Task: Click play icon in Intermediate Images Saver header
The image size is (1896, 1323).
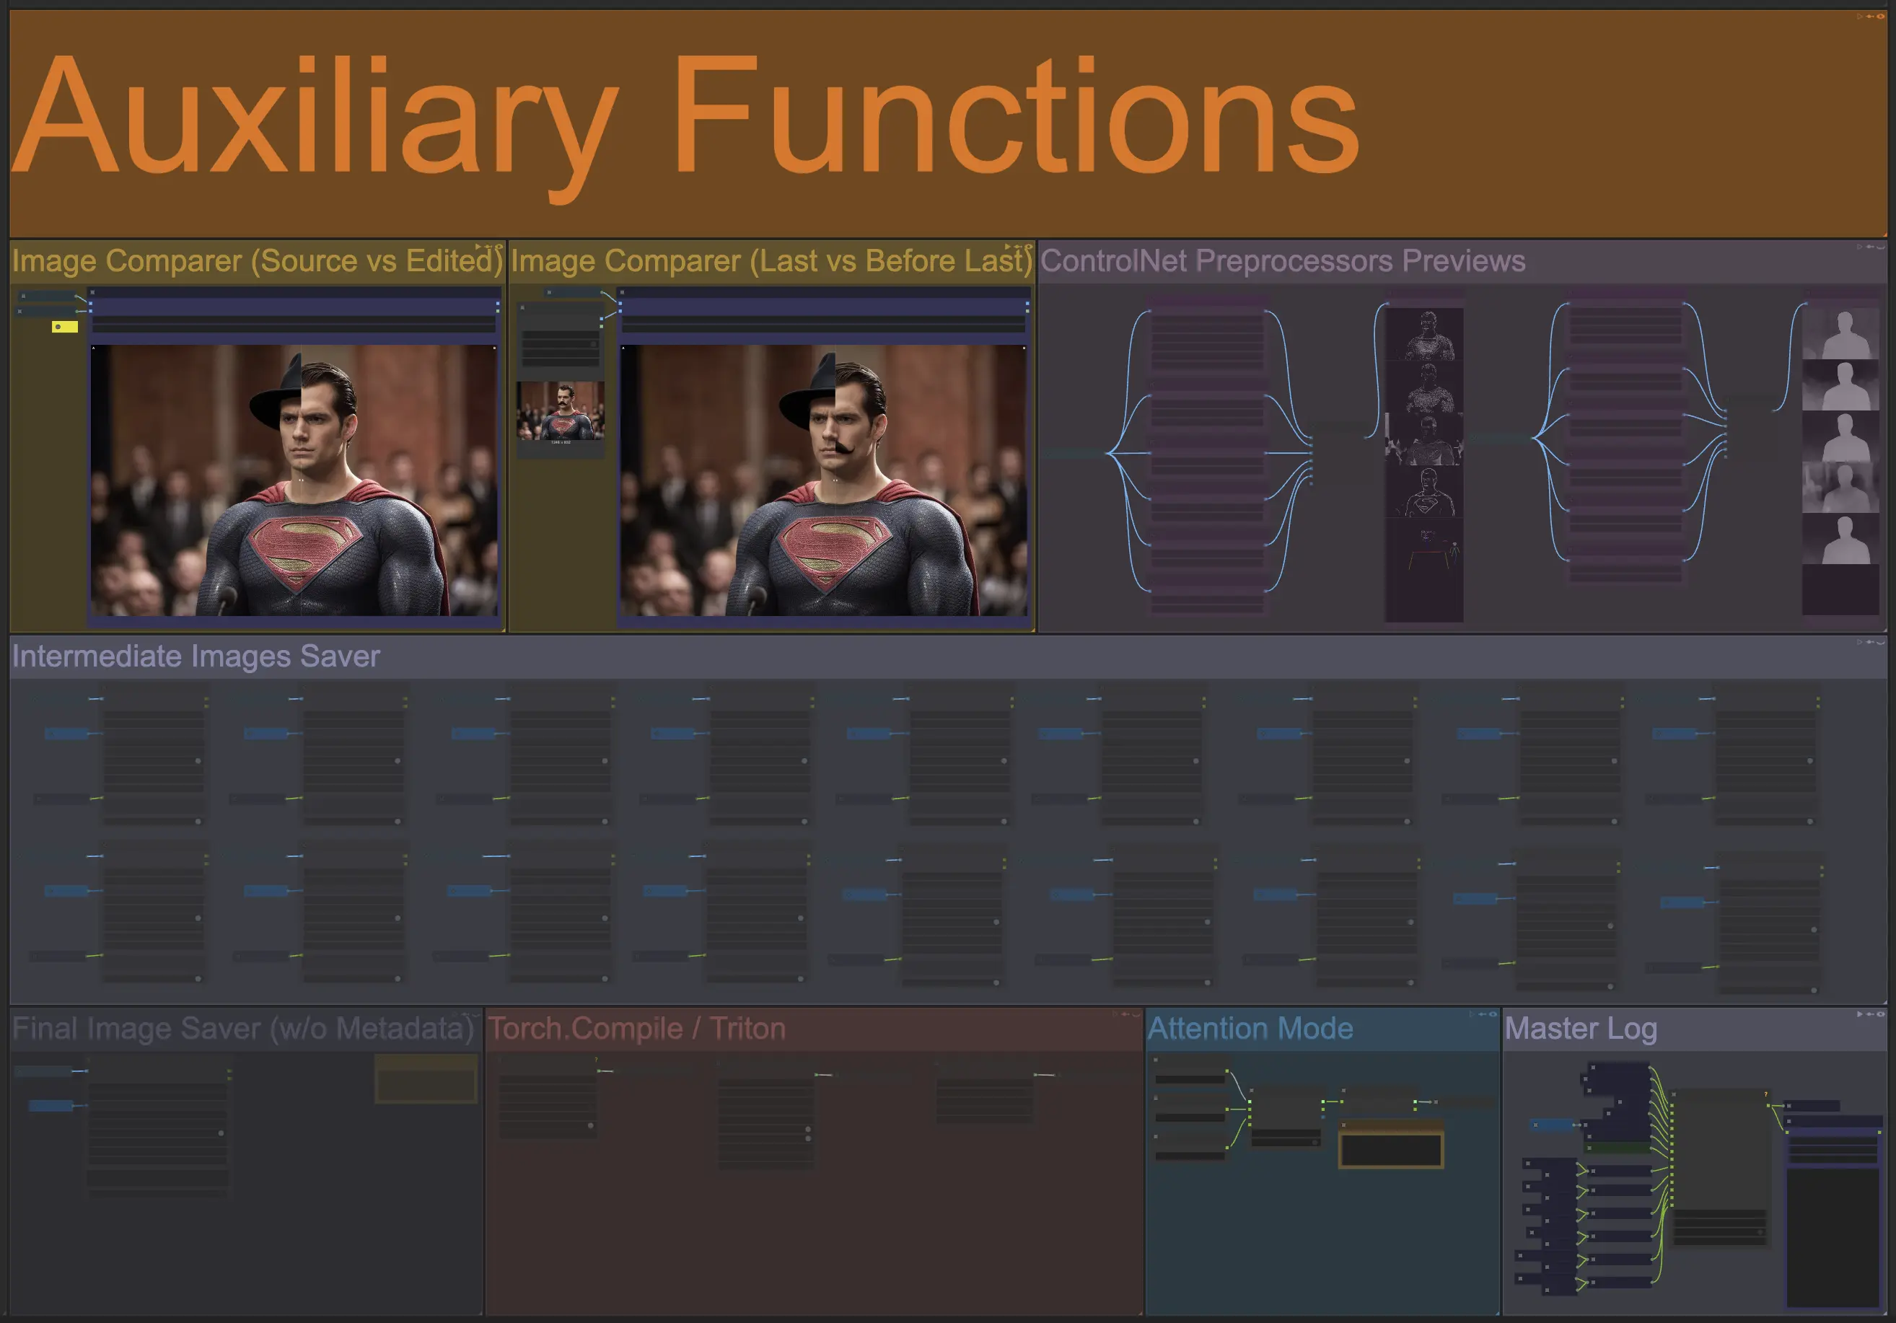Action: 1860,642
